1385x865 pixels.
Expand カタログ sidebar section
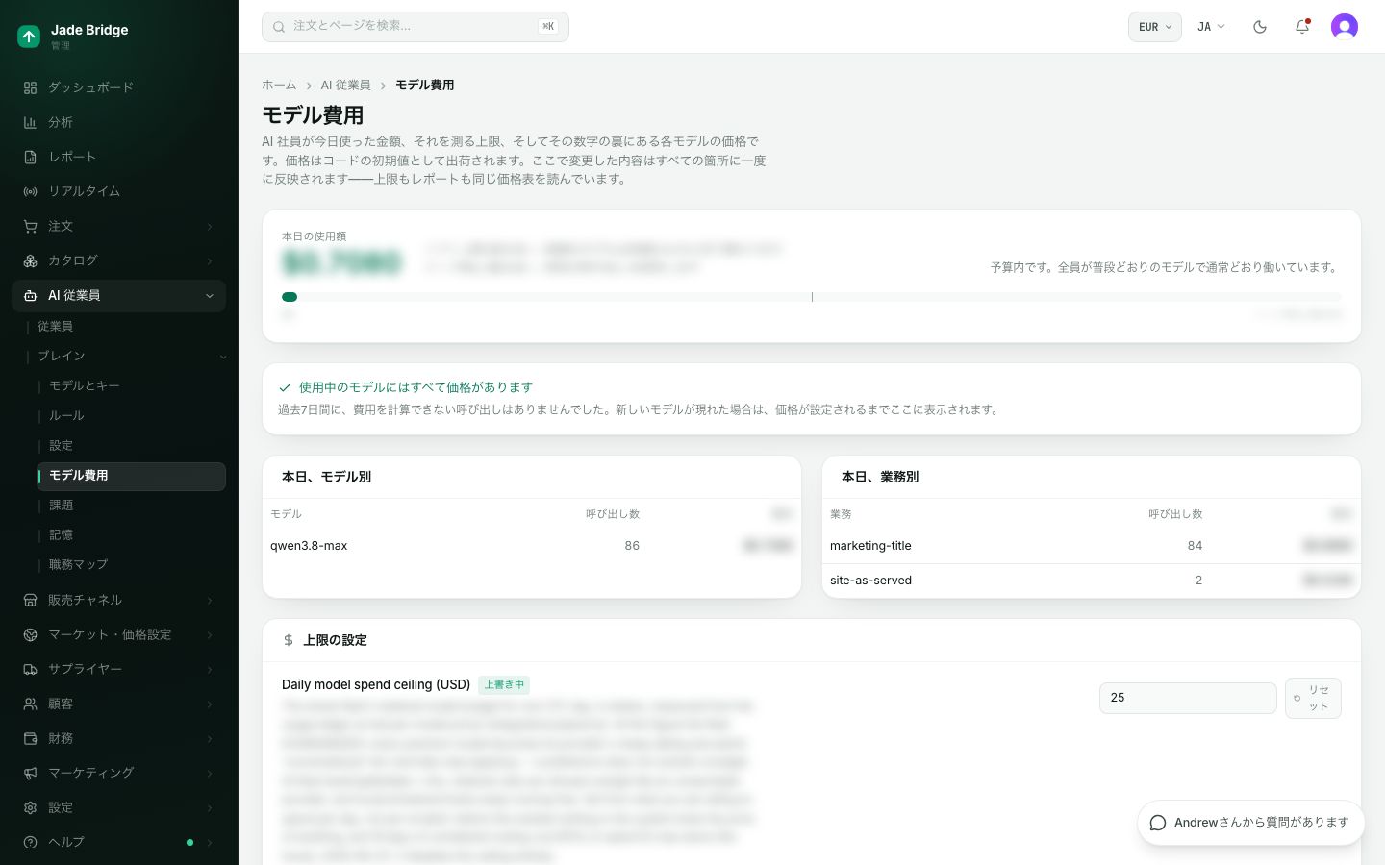[118, 260]
